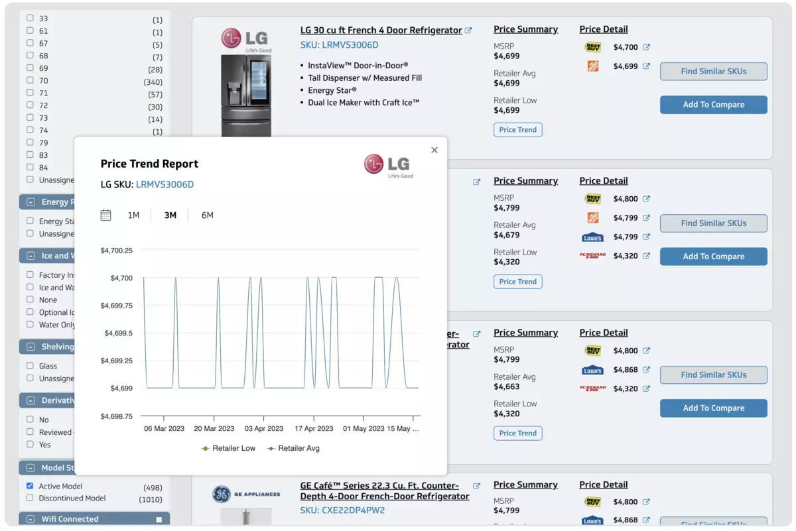Click Add To Compare on first product

714,105
